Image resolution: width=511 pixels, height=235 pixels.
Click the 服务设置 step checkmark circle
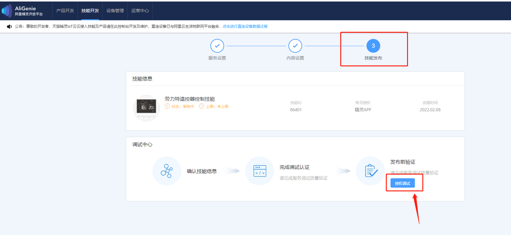click(217, 46)
